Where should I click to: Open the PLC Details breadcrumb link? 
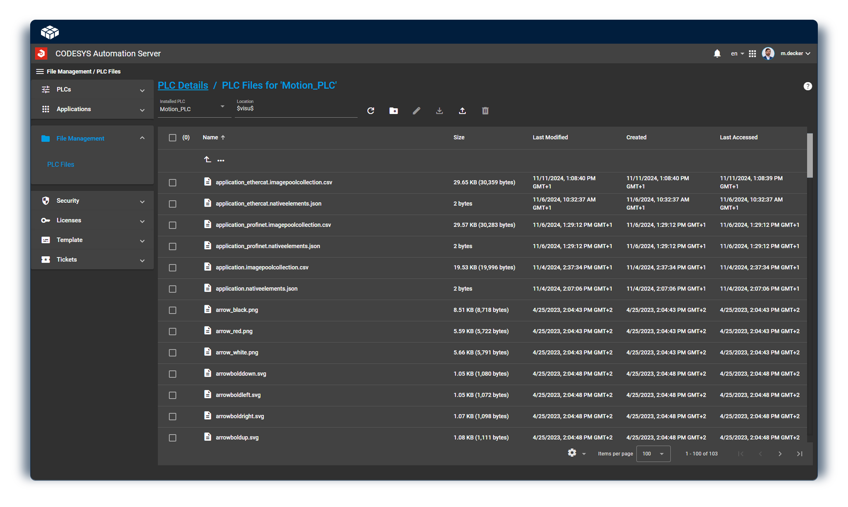183,85
